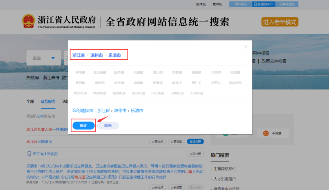Choose 柳市镇 from the town list
The width and height of the screenshot is (329, 190).
80,72
